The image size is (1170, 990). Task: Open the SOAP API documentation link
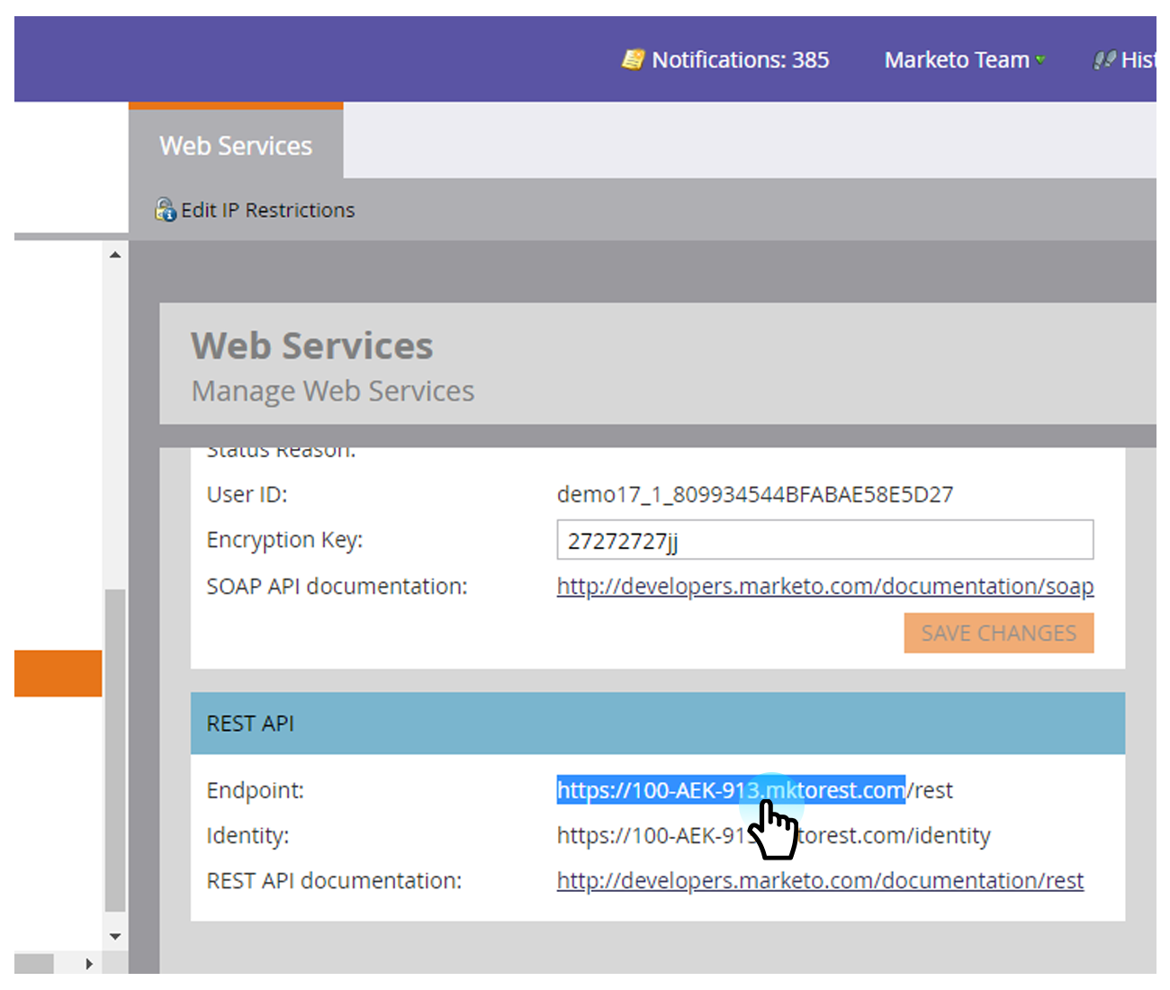[824, 587]
